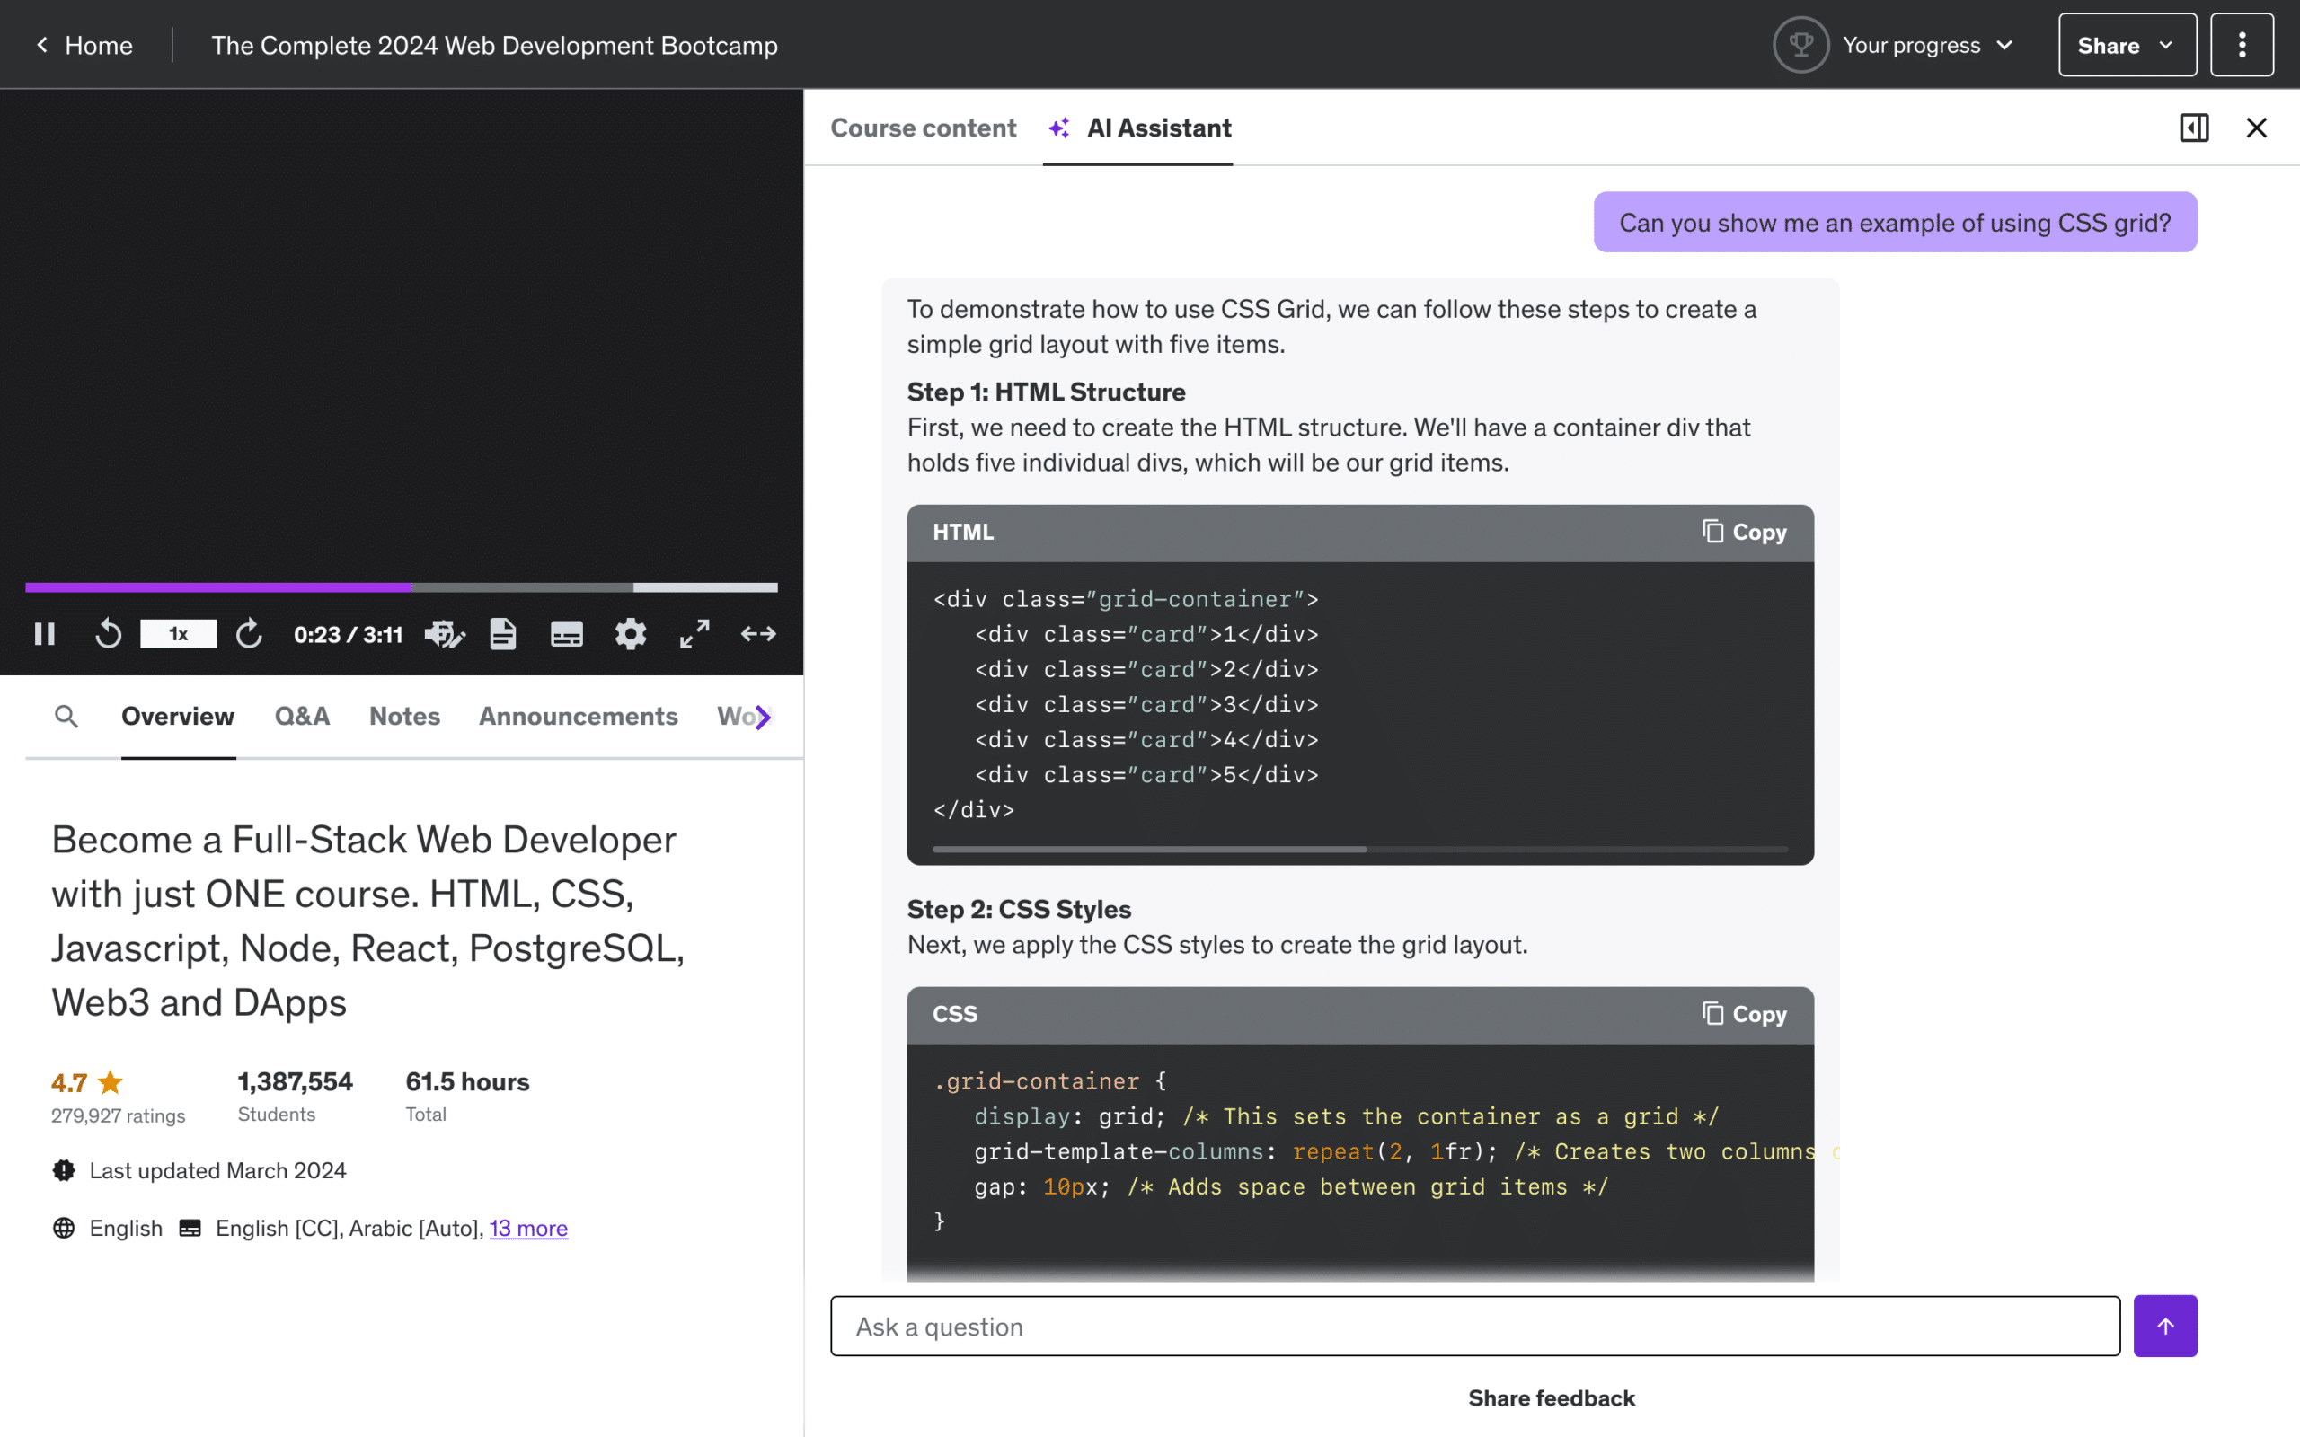Image resolution: width=2300 pixels, height=1437 pixels.
Task: Click the Last updated March 2024 text
Action: pyautogui.click(x=217, y=1170)
